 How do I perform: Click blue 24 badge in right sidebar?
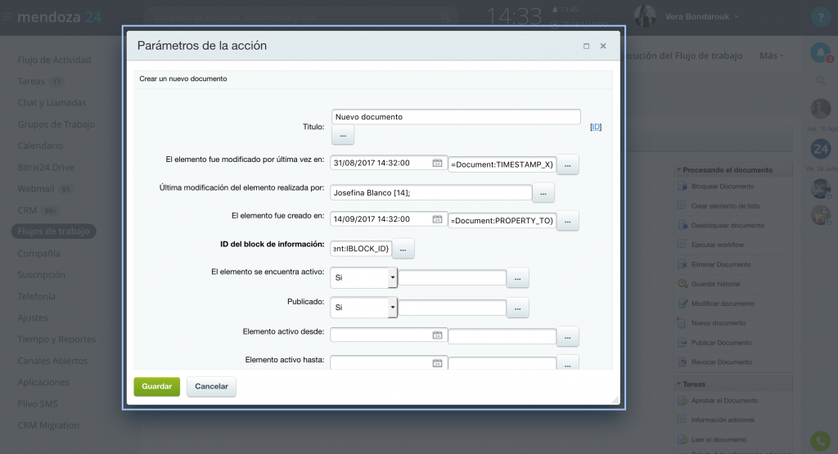point(820,149)
